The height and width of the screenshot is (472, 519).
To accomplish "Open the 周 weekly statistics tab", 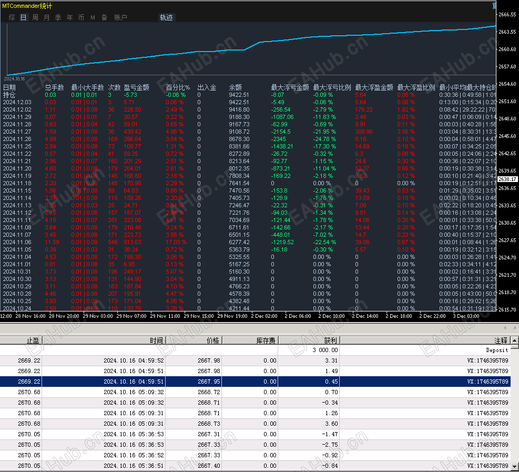I will pos(35,17).
